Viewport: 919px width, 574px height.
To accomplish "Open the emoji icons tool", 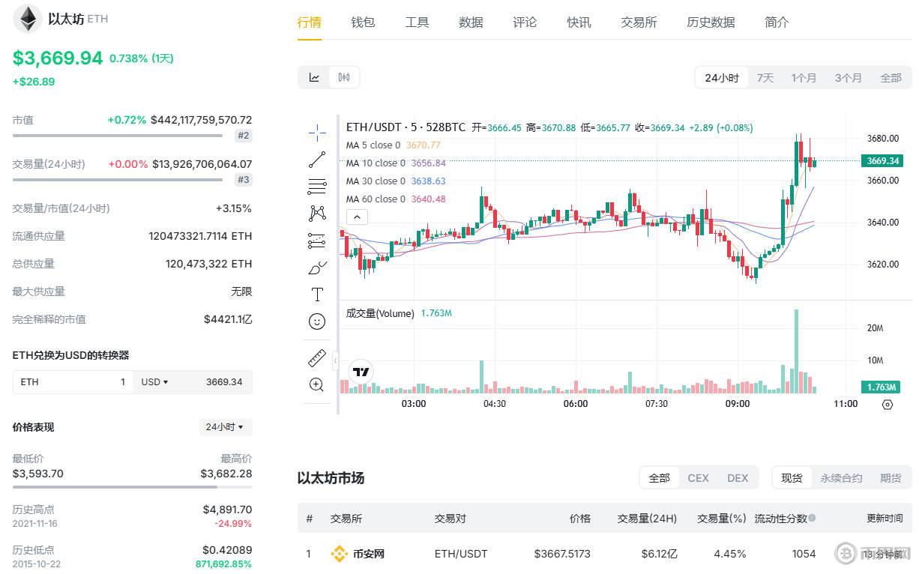I will [x=317, y=321].
